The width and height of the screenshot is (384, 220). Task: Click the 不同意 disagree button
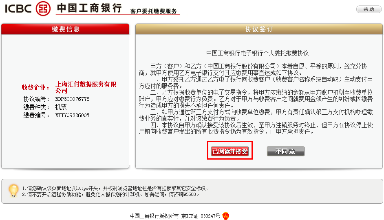285,151
